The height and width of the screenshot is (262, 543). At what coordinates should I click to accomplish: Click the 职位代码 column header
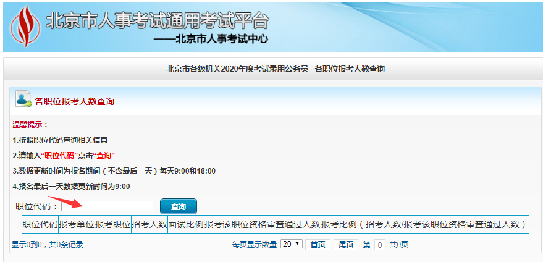coord(40,224)
